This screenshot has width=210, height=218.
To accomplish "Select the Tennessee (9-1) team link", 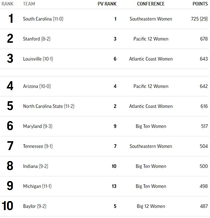I will (x=38, y=146).
